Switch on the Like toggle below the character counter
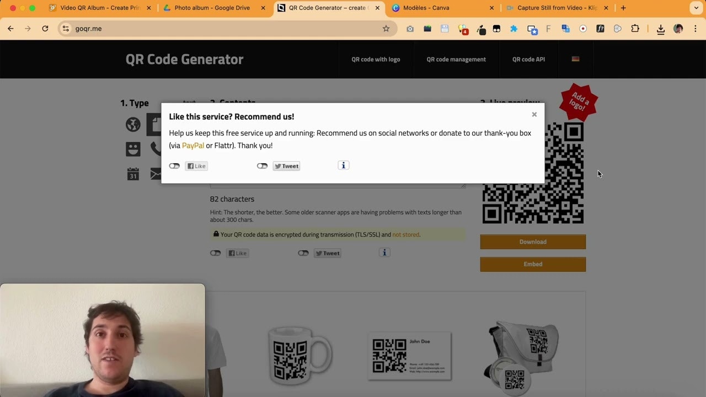The width and height of the screenshot is (706, 397). [215, 253]
